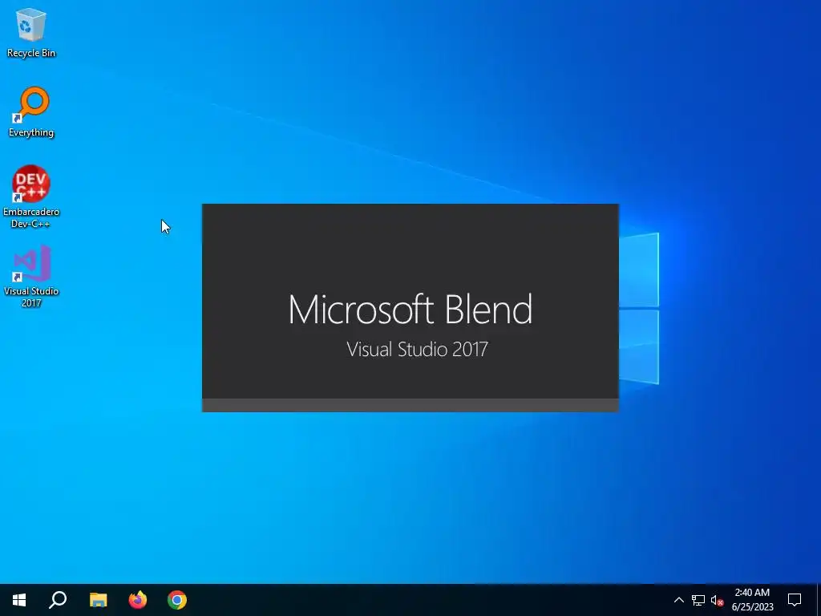
Task: Select the Everything search shortcut
Action: [x=31, y=112]
